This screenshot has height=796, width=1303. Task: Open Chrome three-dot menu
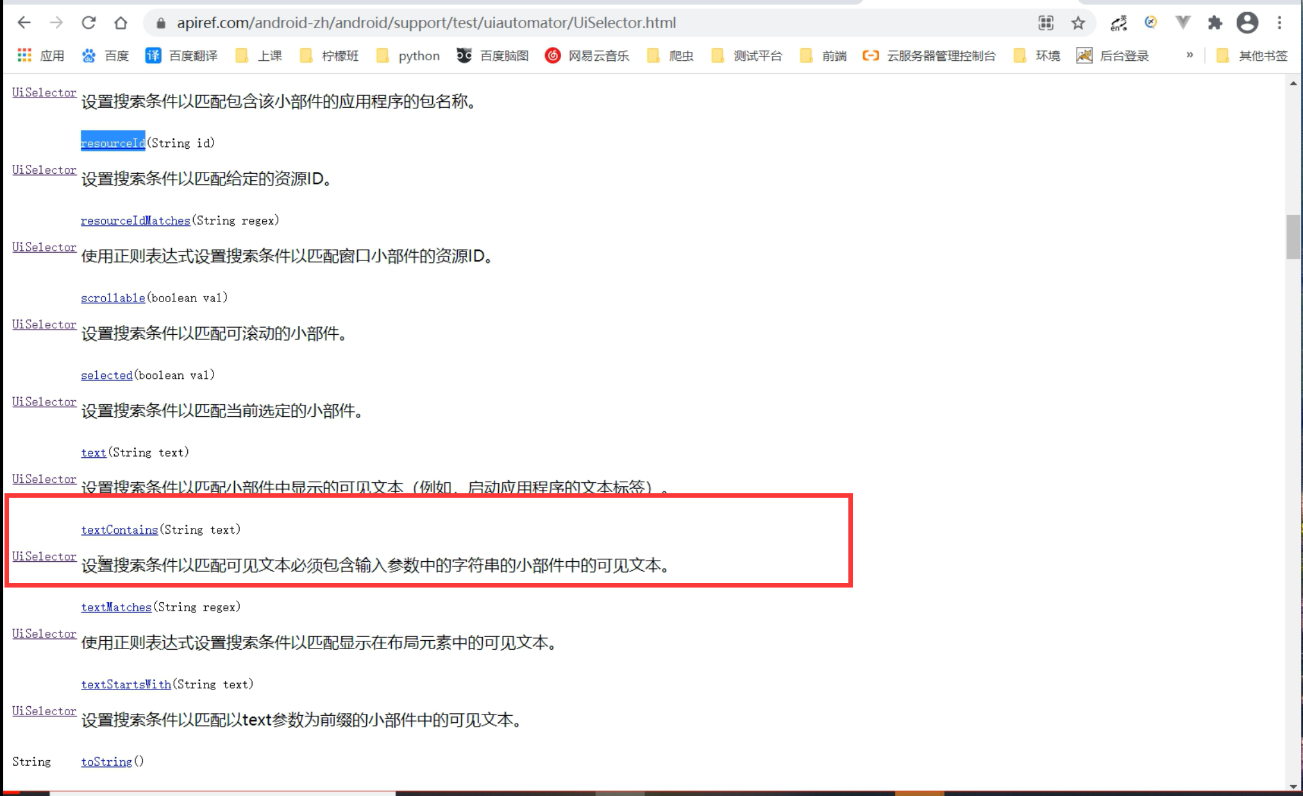[1279, 23]
